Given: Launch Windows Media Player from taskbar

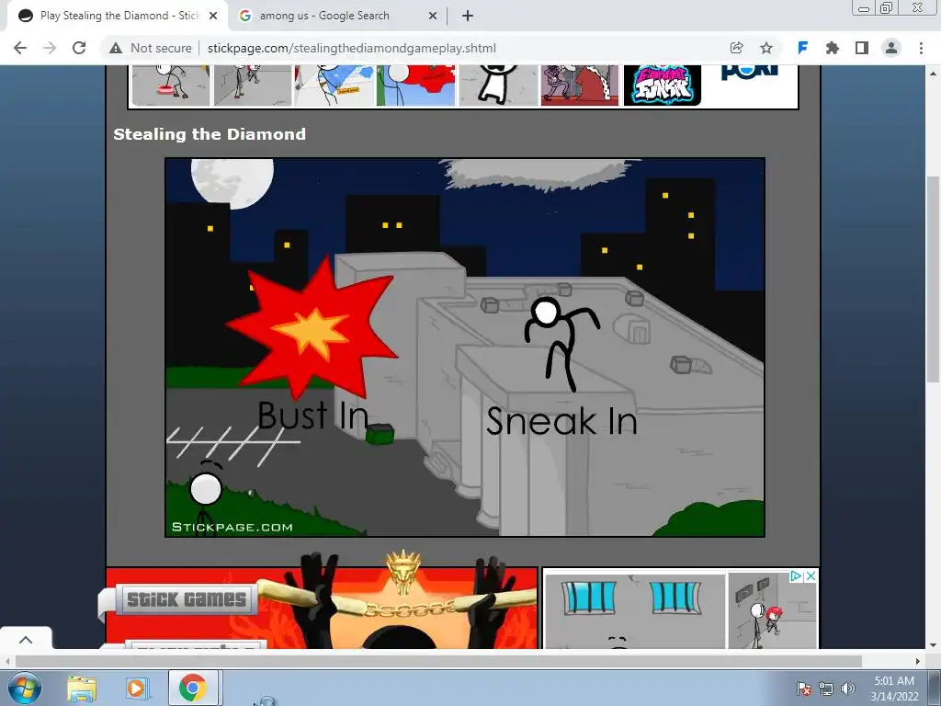Looking at the screenshot, I should coord(137,689).
